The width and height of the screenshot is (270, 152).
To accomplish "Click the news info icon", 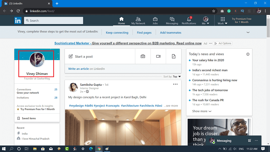I will tap(248, 54).
